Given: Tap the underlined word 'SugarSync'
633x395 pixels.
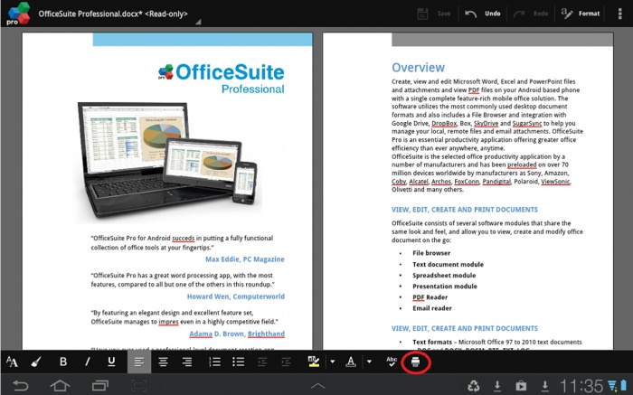Looking at the screenshot, I should tap(527, 124).
